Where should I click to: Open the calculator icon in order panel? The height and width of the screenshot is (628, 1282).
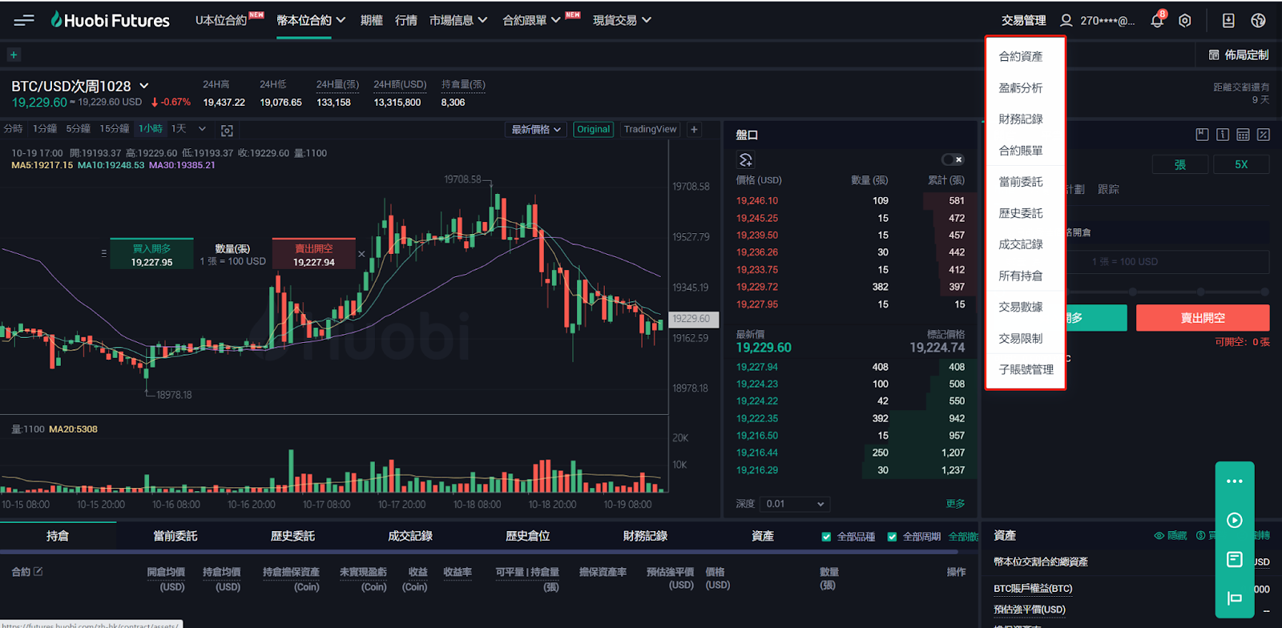pyautogui.click(x=1243, y=135)
